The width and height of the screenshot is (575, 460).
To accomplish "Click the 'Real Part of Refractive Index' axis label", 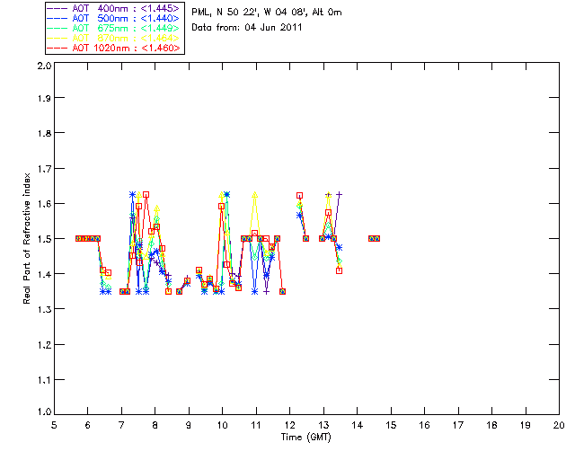I will (x=27, y=237).
